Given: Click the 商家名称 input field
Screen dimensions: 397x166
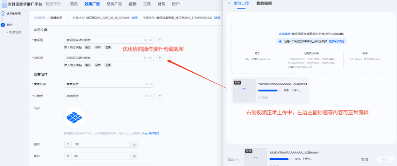Looking at the screenshot, I should 109,84.
